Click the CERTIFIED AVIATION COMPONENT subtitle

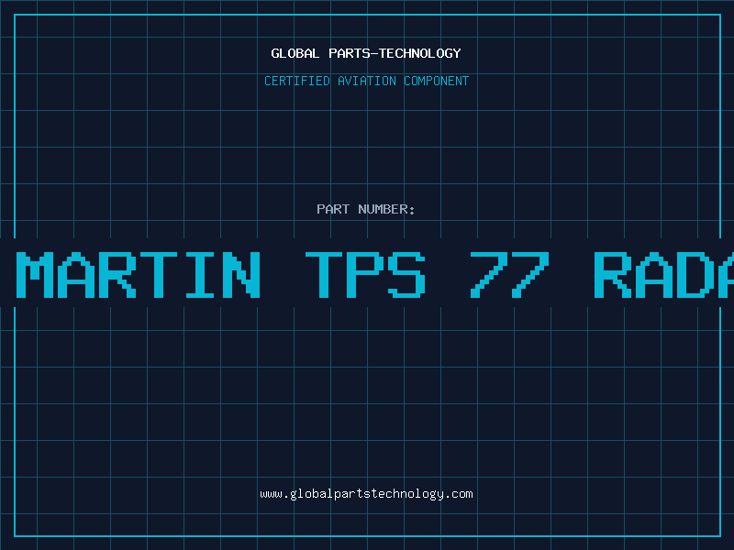tap(366, 81)
